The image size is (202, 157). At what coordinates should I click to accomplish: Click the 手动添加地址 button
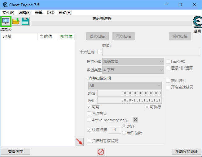(187, 152)
